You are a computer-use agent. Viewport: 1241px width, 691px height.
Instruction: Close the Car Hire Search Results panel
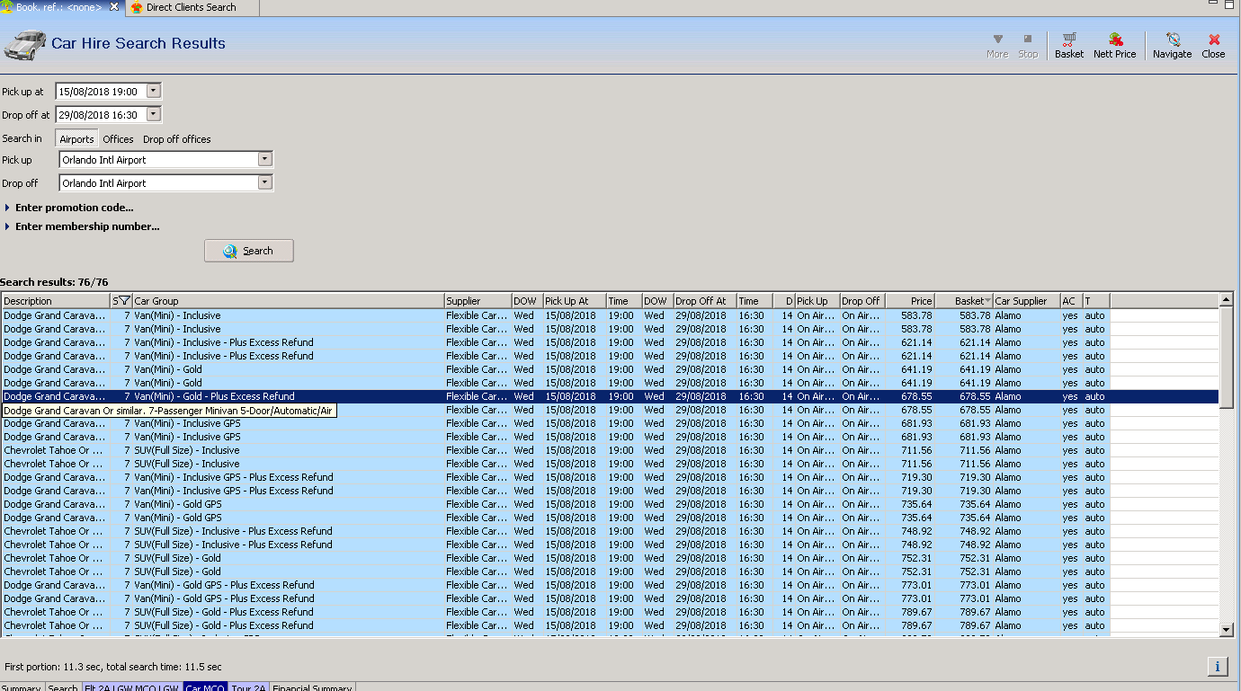click(x=1213, y=45)
